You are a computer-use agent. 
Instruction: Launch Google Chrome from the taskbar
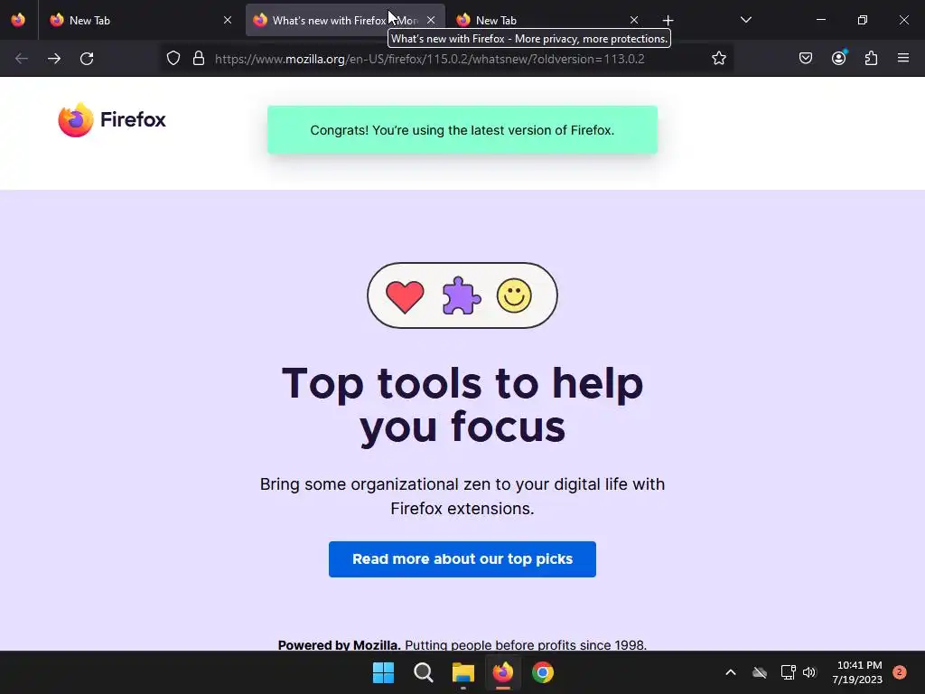[543, 672]
